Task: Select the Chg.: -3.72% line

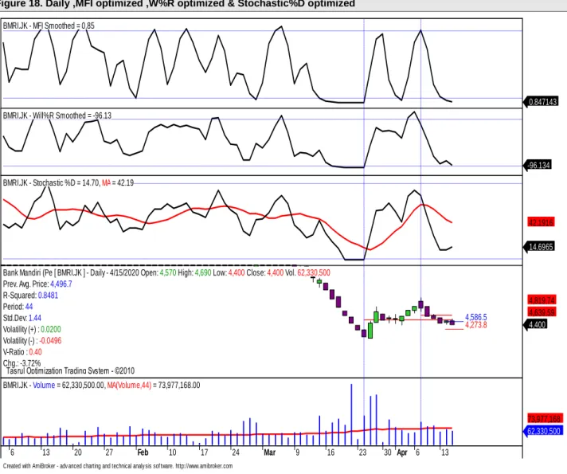Action: pos(22,363)
